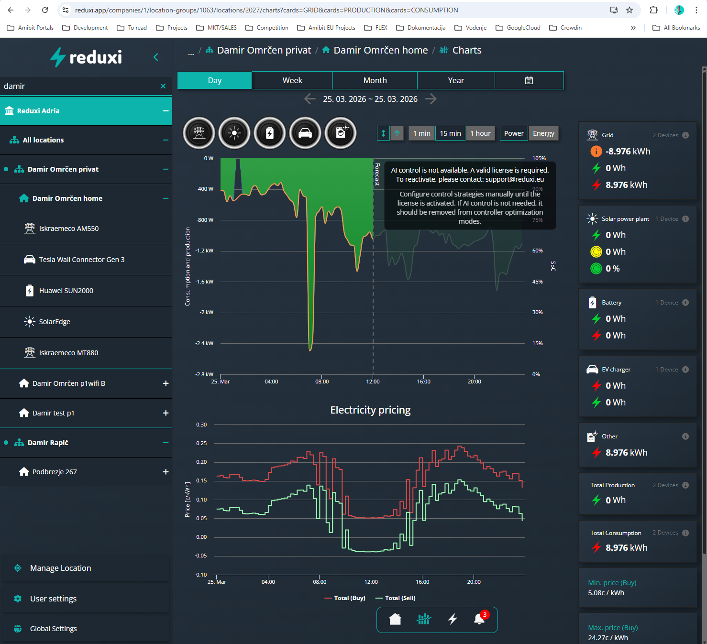This screenshot has height=644, width=707.
Task: Select 15 min resolution
Action: tap(451, 133)
